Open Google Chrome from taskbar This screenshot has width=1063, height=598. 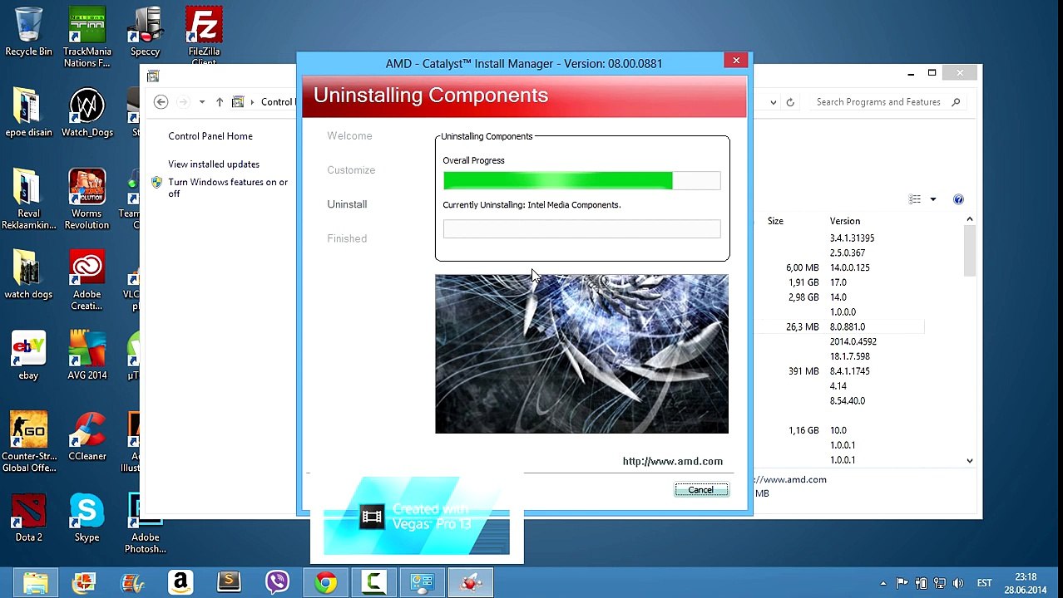click(x=325, y=582)
